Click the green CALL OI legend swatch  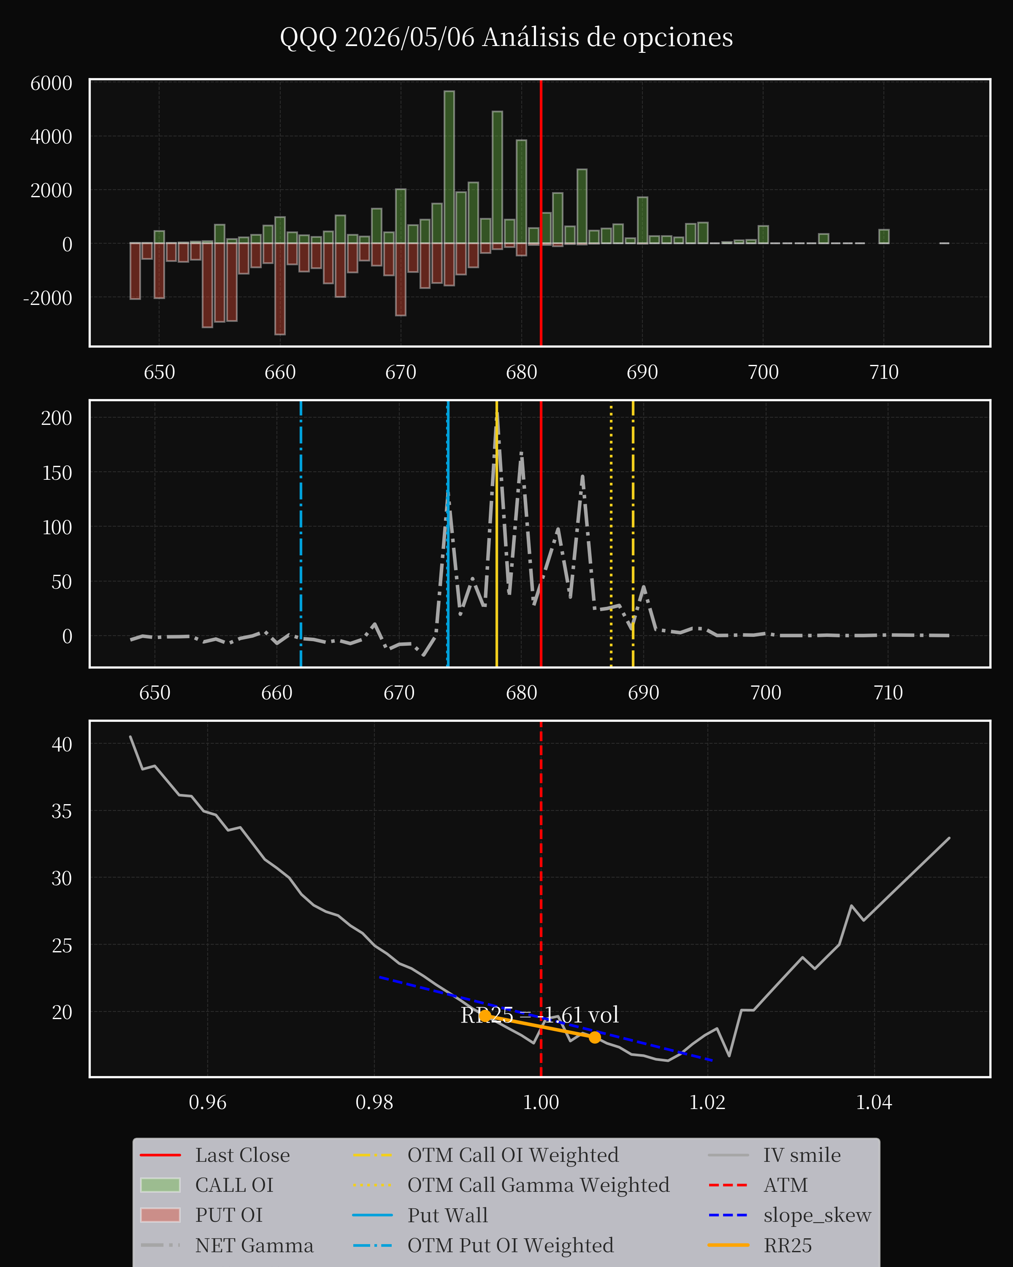(160, 1185)
